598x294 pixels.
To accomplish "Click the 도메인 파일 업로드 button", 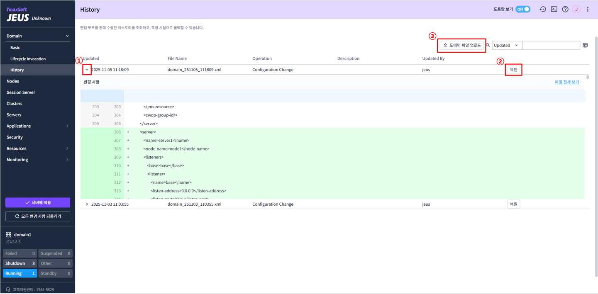I will 461,45.
